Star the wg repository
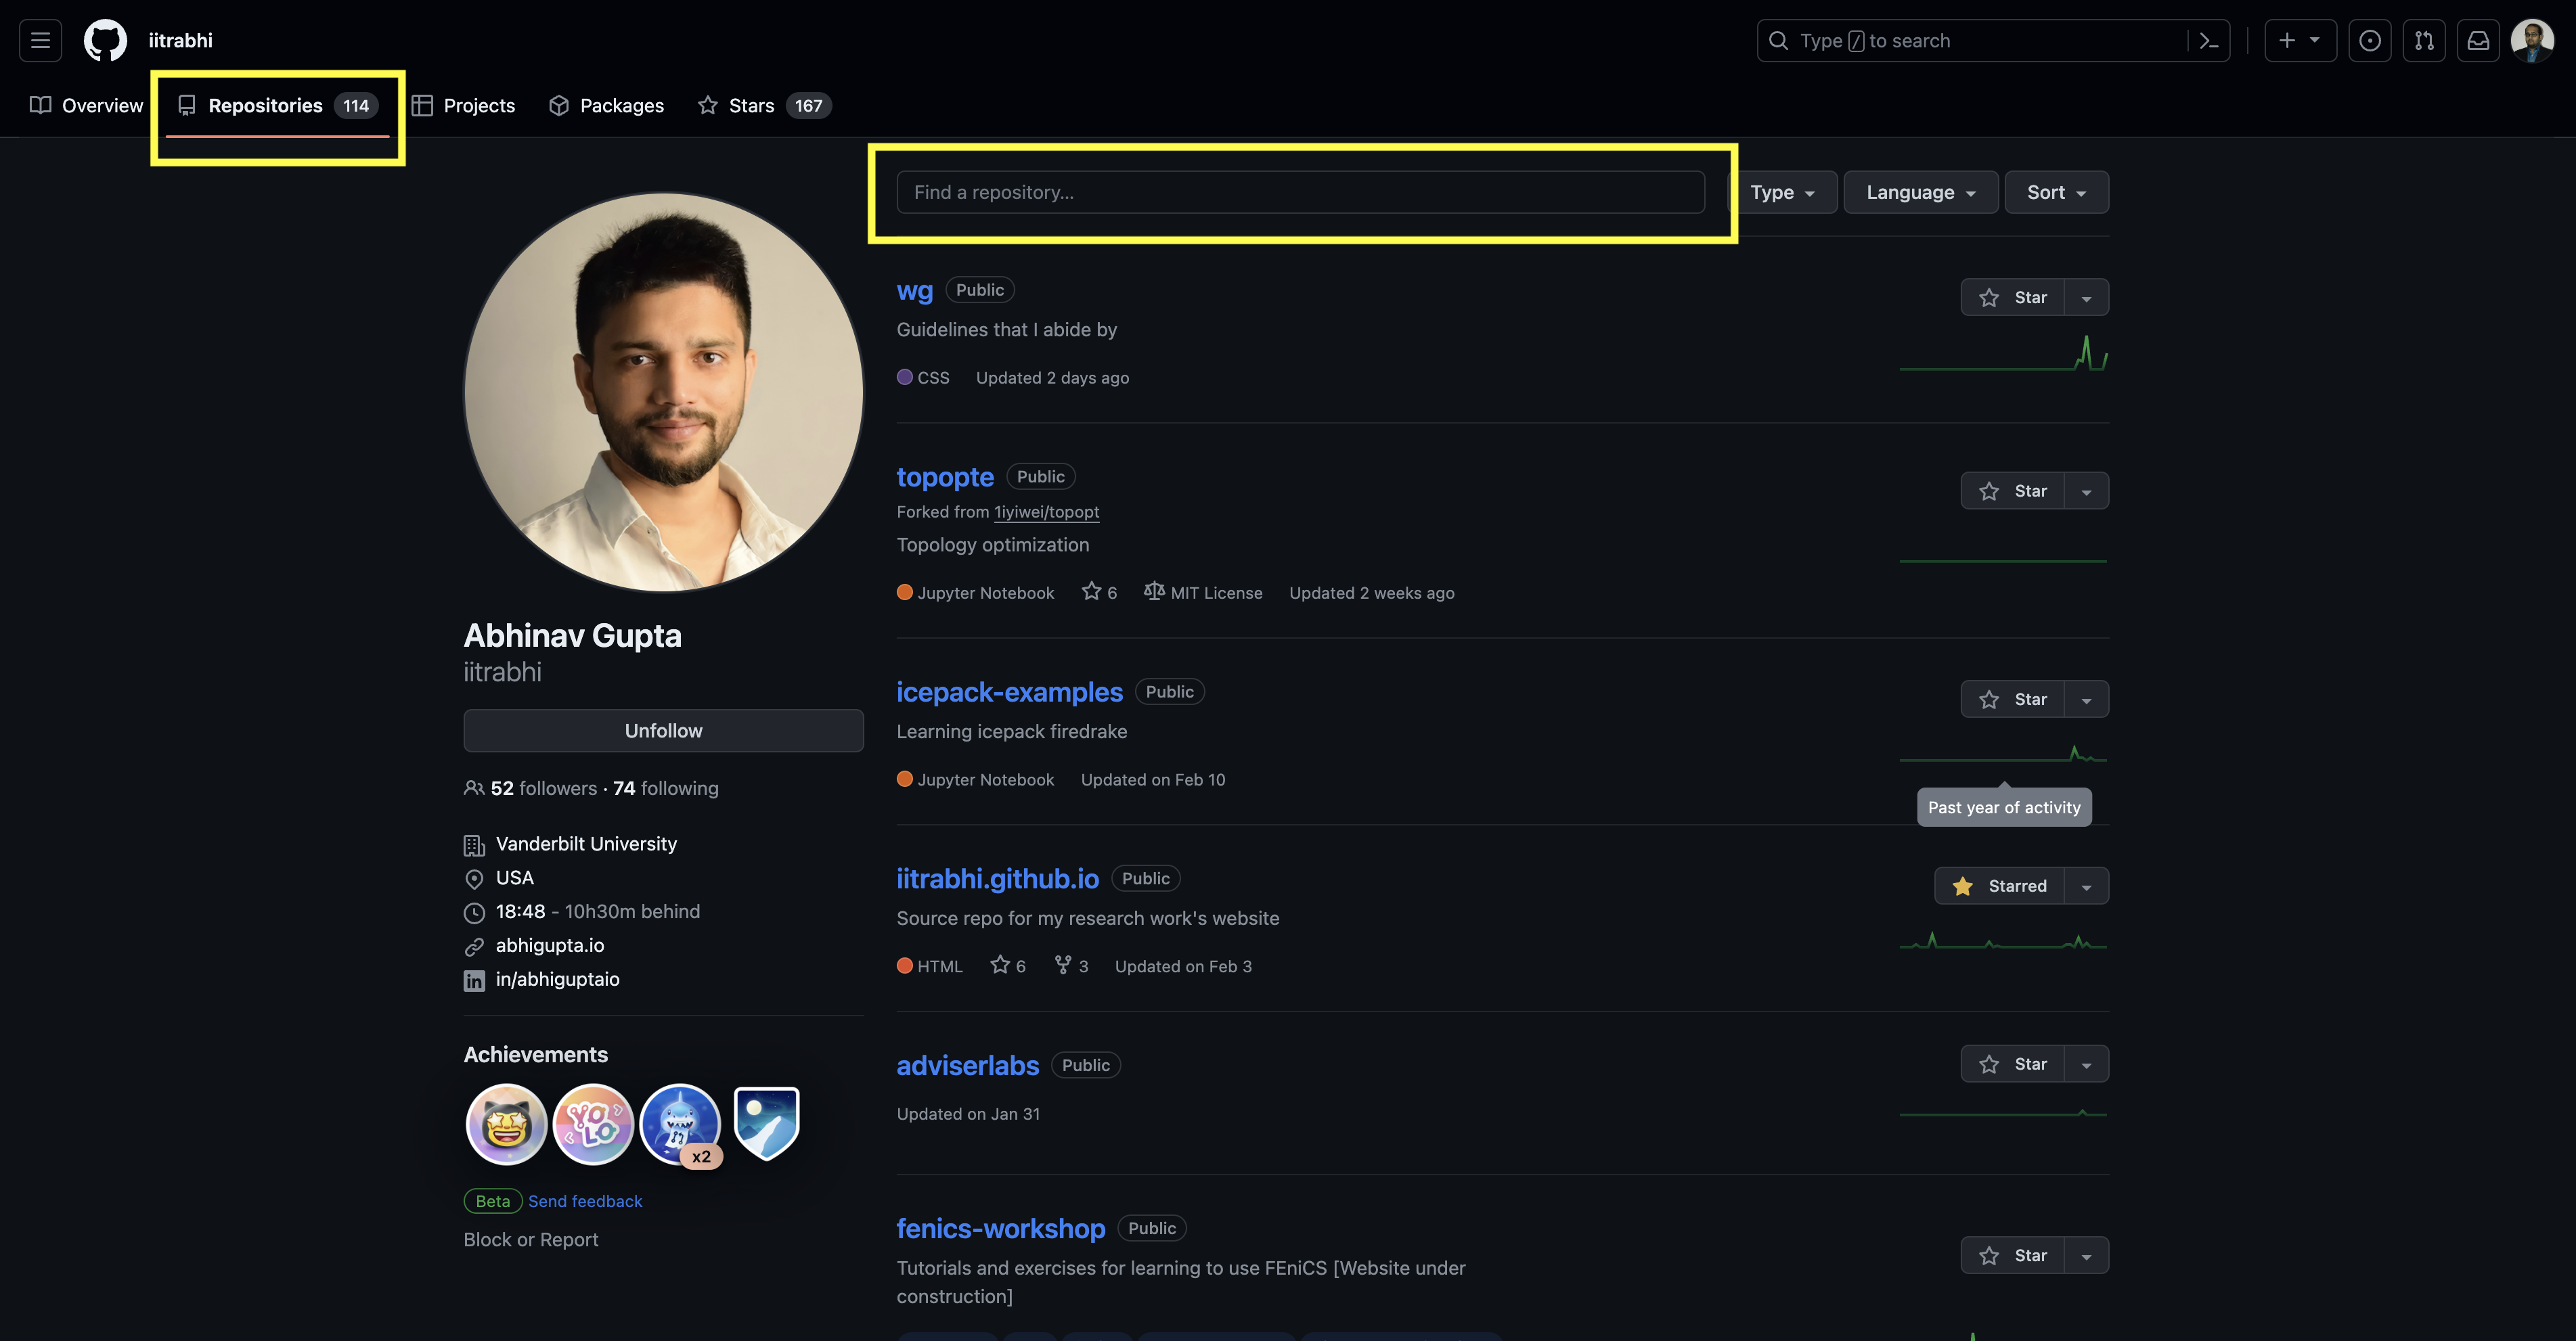The height and width of the screenshot is (1341, 2576). [2012, 297]
